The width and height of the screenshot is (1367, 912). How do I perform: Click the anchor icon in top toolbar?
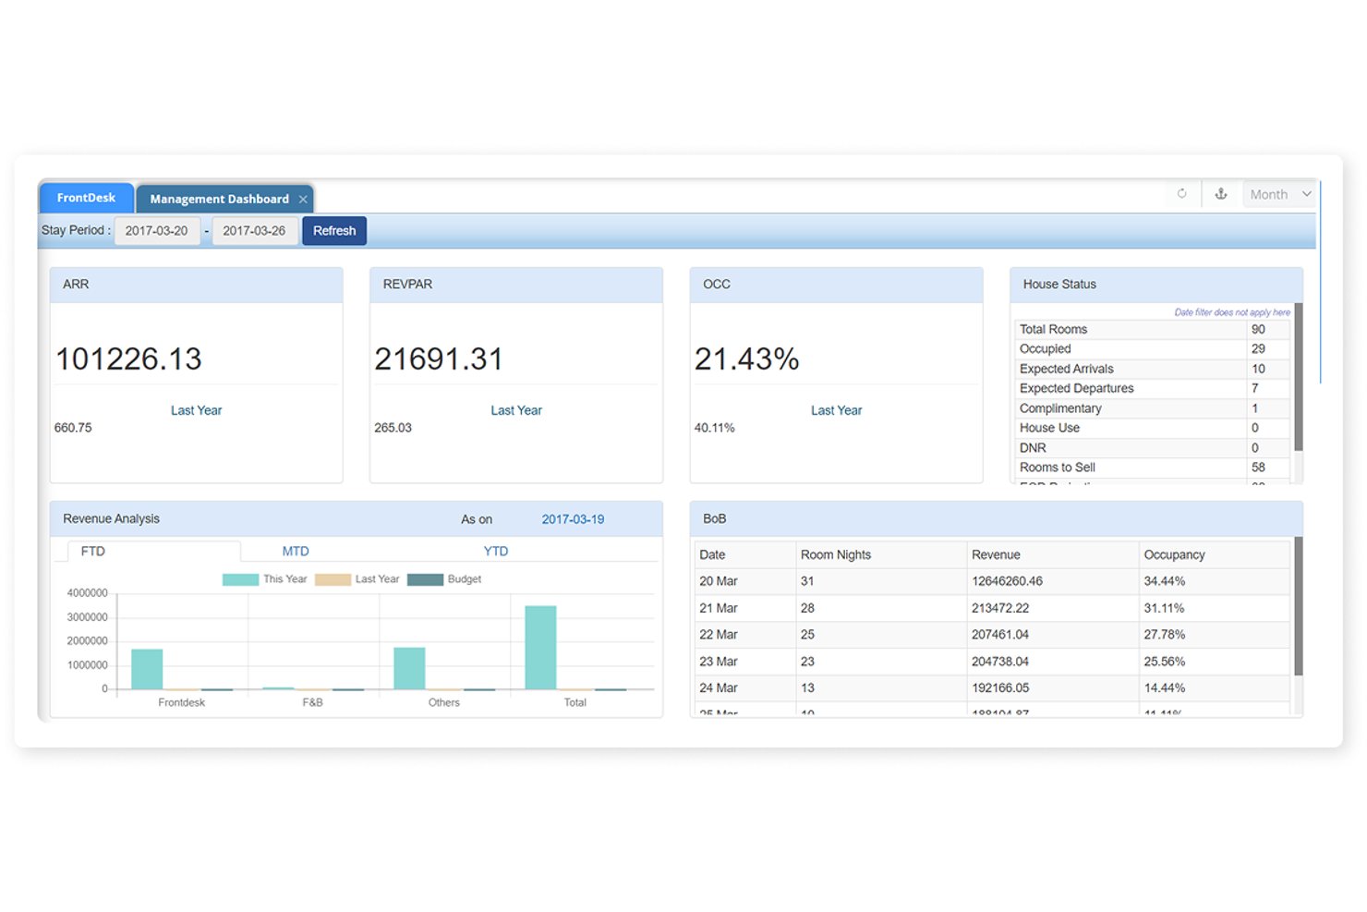[x=1220, y=194]
